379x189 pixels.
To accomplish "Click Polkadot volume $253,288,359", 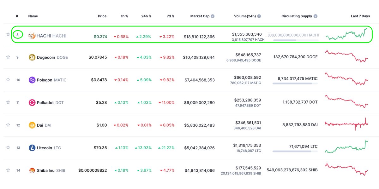I will point(248,100).
